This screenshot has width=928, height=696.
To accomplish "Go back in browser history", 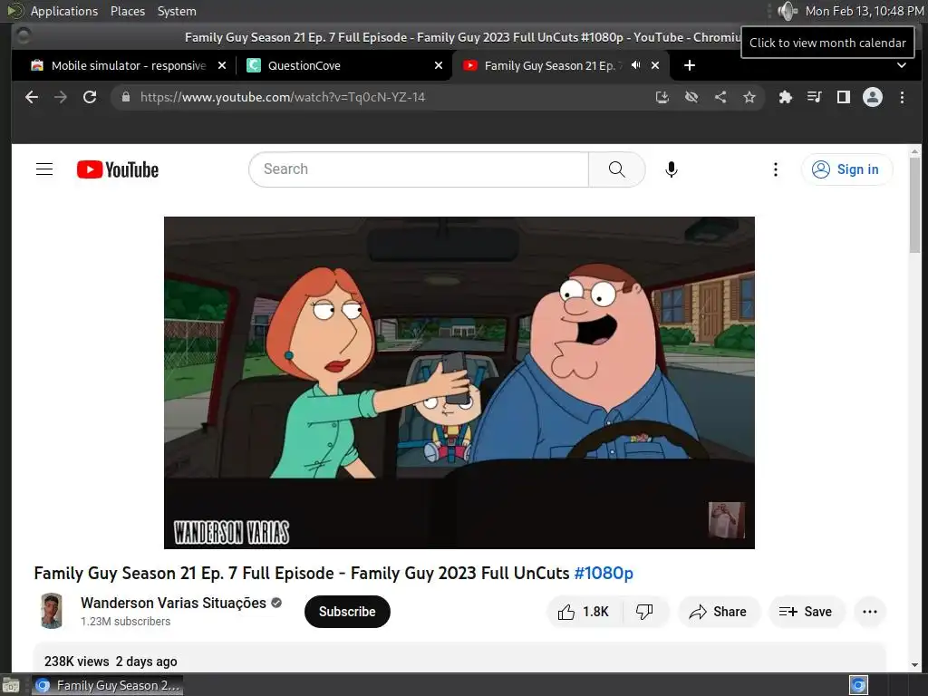I will pyautogui.click(x=32, y=97).
